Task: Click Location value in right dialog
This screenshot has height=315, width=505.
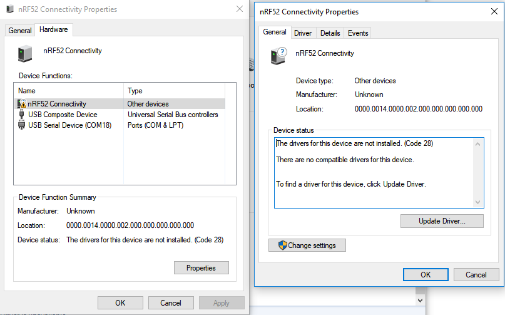Action: (419, 109)
